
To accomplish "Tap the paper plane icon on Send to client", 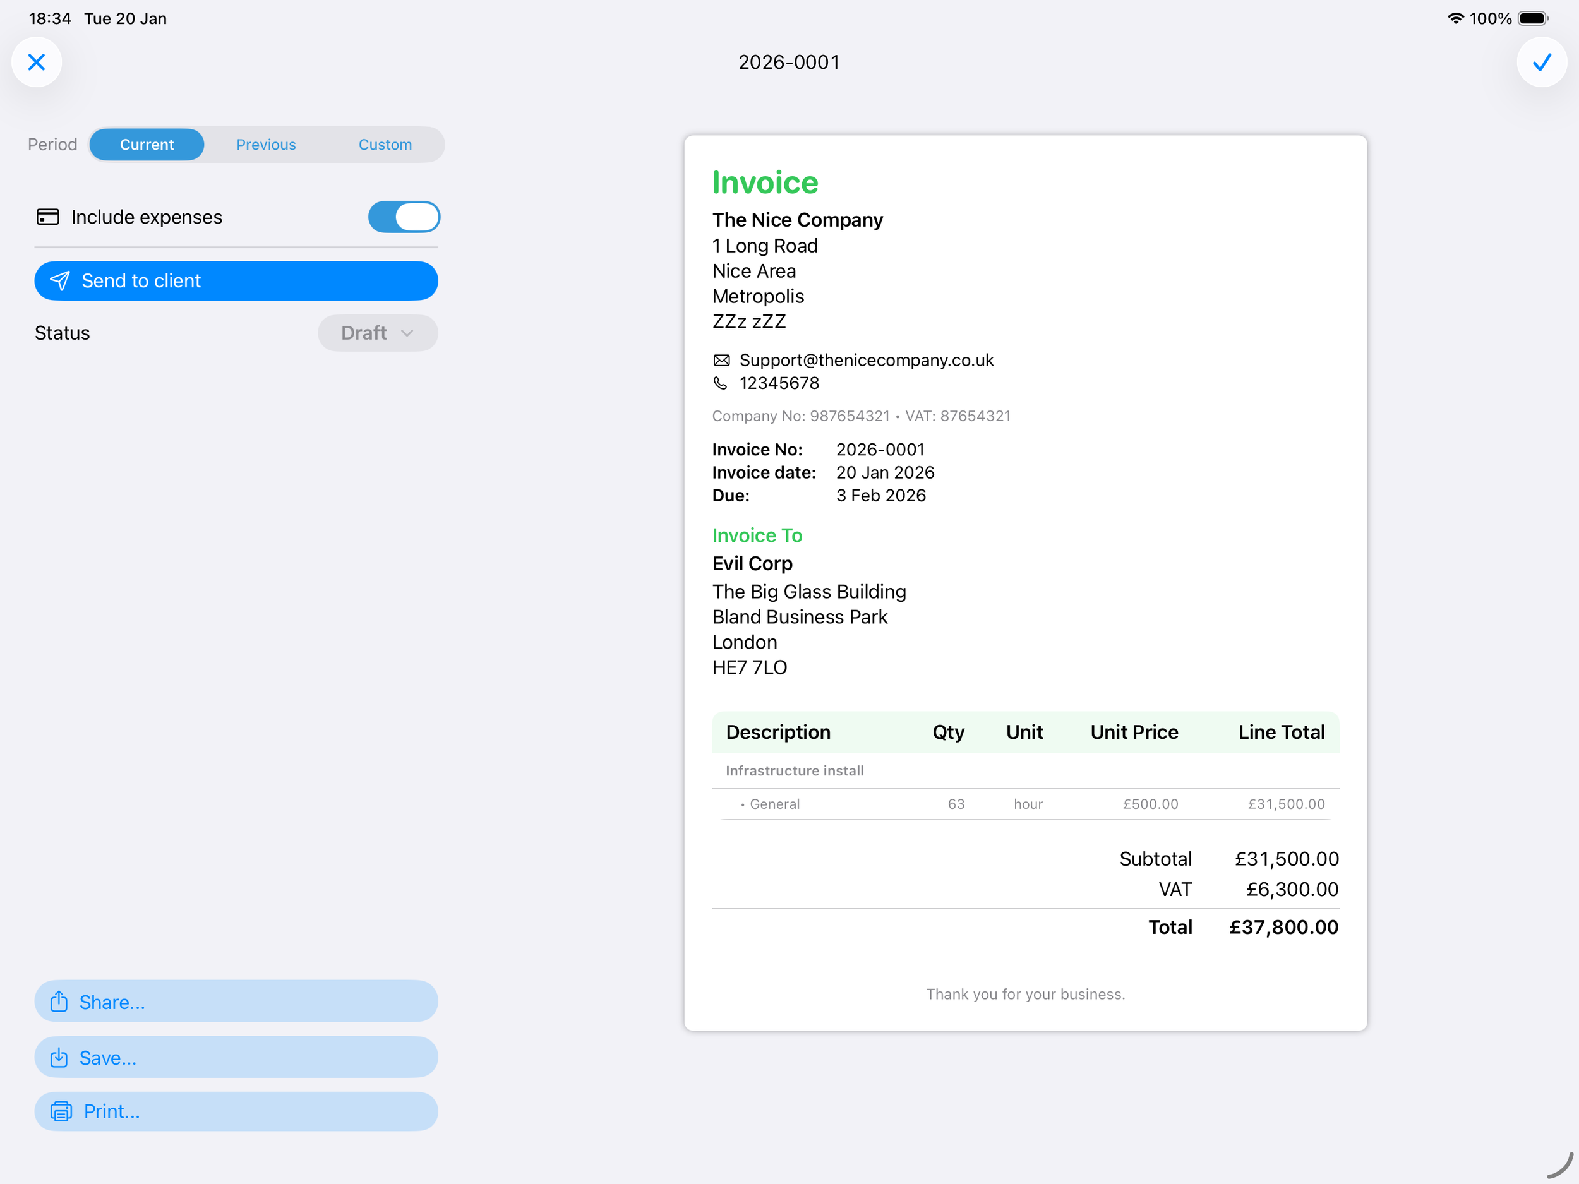I will (61, 280).
